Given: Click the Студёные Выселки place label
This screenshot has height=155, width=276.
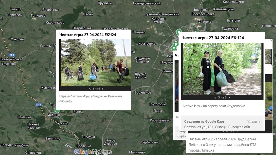Looking at the screenshot, I should point(142,60).
